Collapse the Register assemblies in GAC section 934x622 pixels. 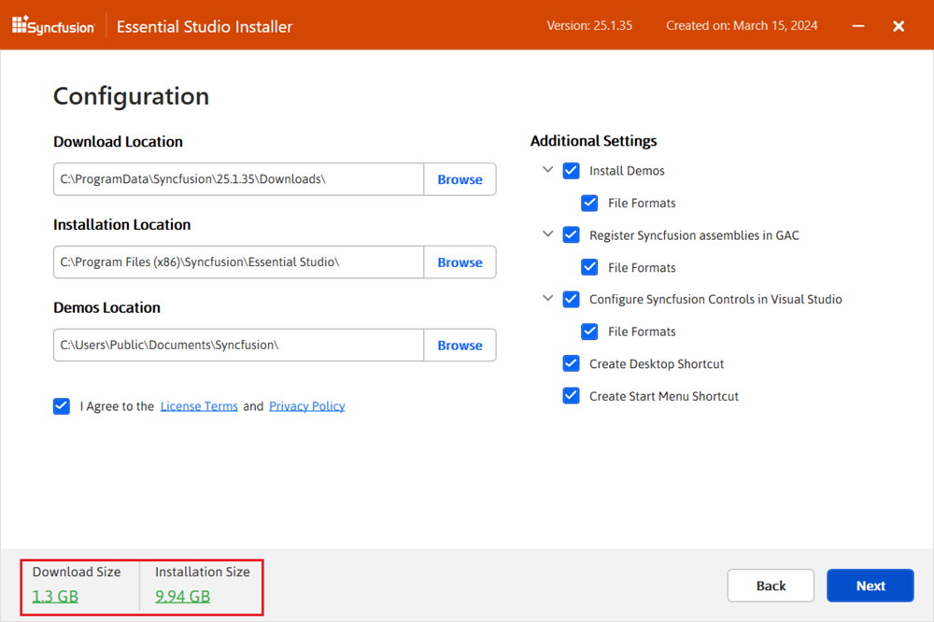click(x=547, y=234)
